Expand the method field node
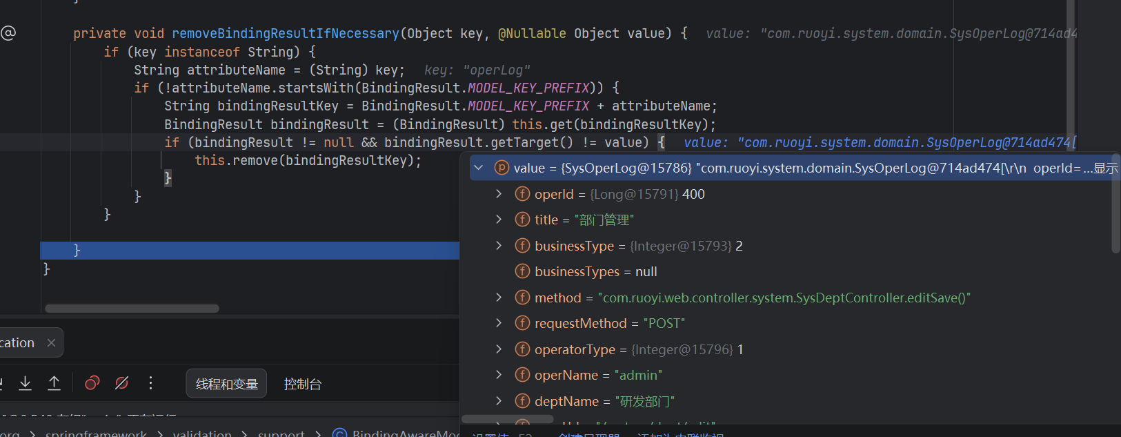Image resolution: width=1121 pixels, height=437 pixels. point(499,298)
